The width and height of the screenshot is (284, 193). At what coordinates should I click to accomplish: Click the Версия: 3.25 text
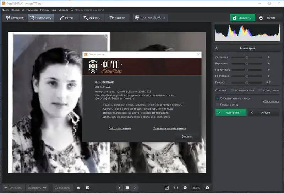click(103, 87)
